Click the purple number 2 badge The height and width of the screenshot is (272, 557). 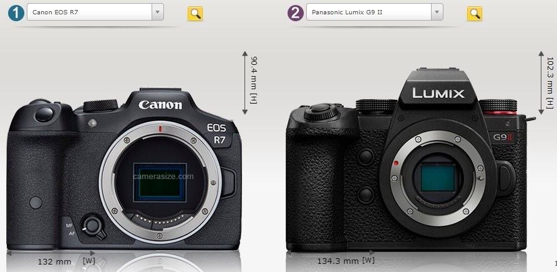pyautogui.click(x=295, y=12)
